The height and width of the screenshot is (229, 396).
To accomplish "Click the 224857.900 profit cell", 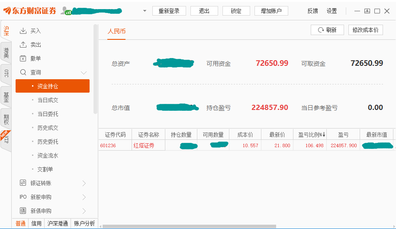I will (x=343, y=145).
